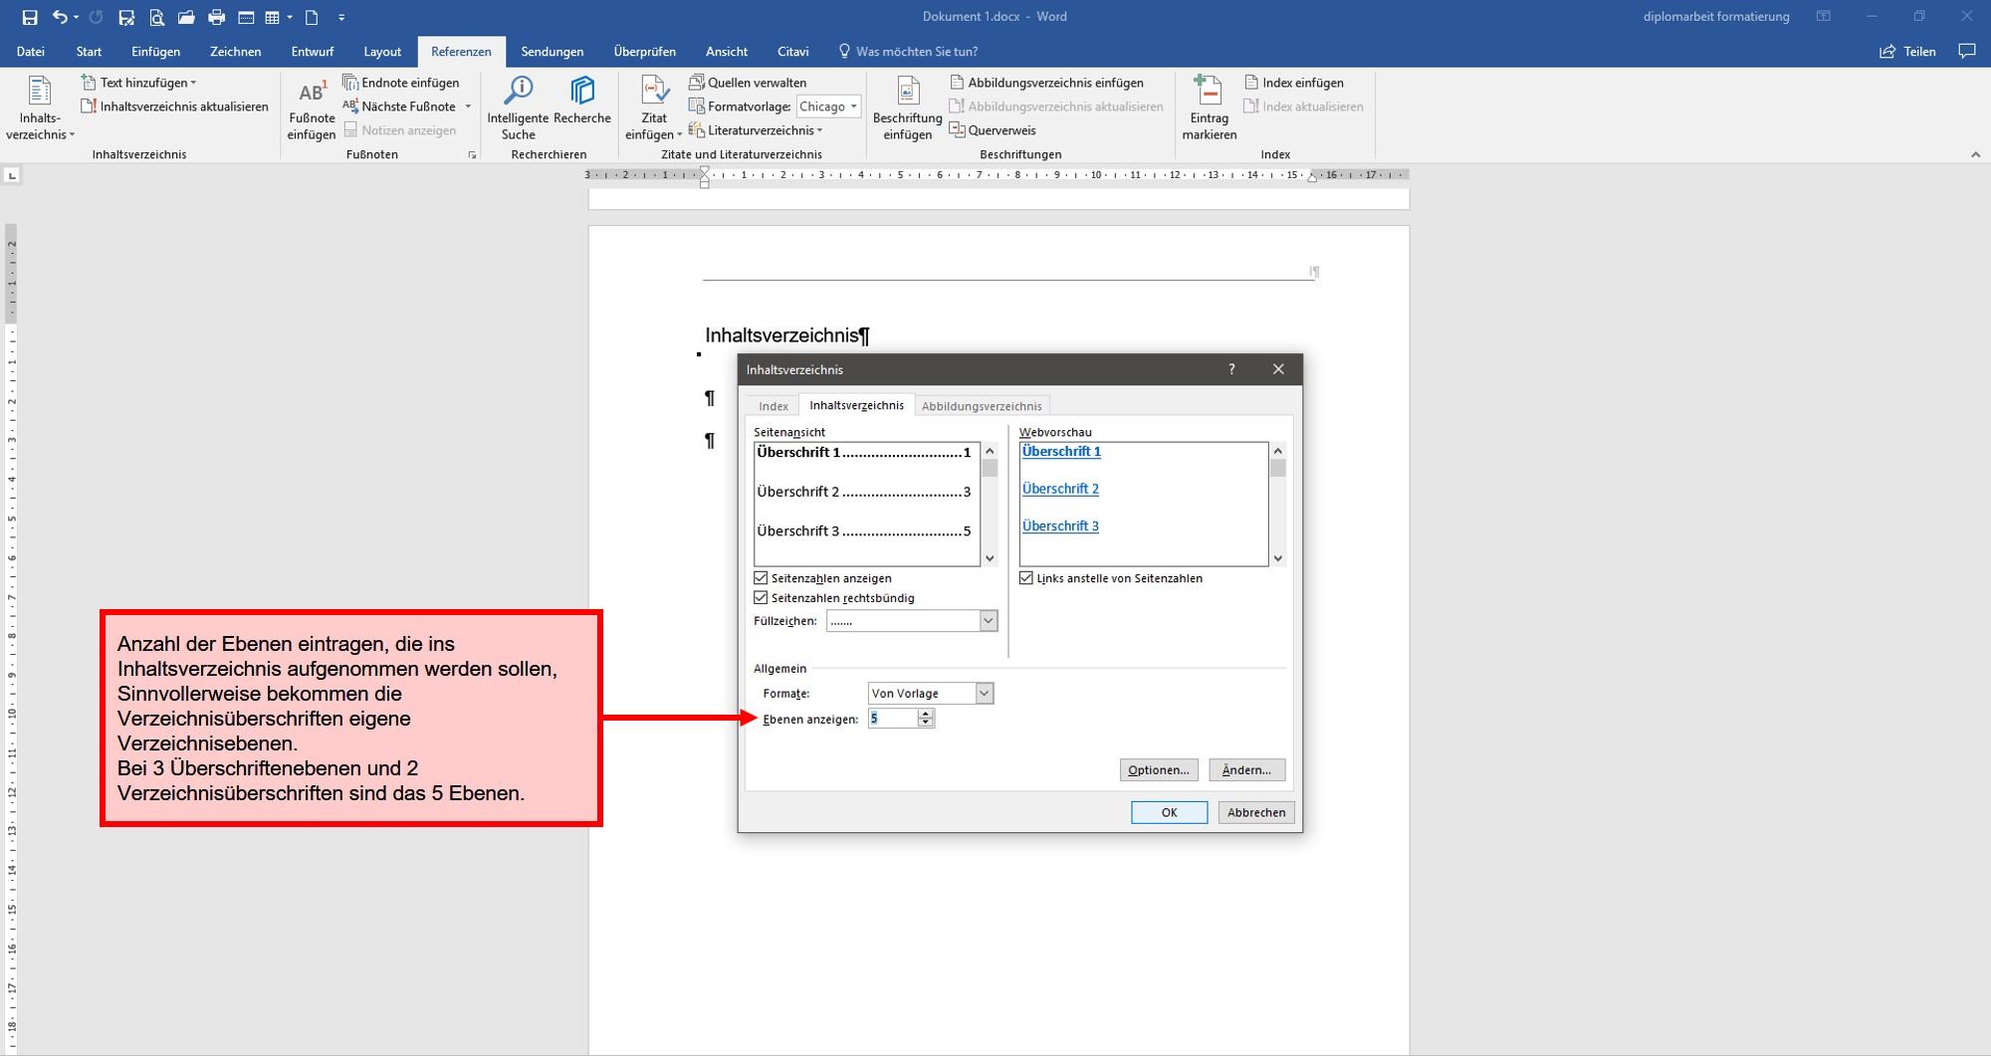Click the Optionen... button
This screenshot has height=1056, width=1991.
(1159, 770)
